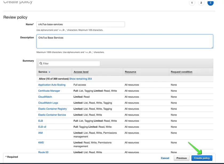Open the Route 53 service link
Viewport: 224px width, 164px height.
(43, 152)
